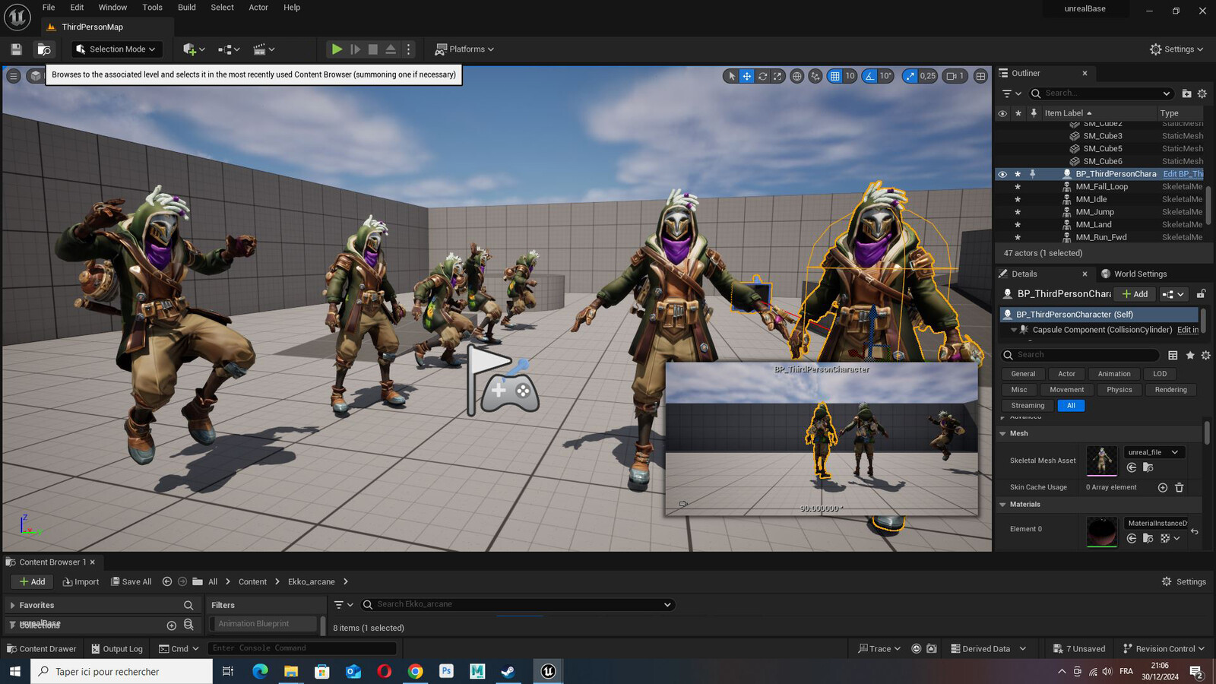Screen dimensions: 1216x684
Task: Open the cinematics clapperboard dropdown
Action: (264, 49)
